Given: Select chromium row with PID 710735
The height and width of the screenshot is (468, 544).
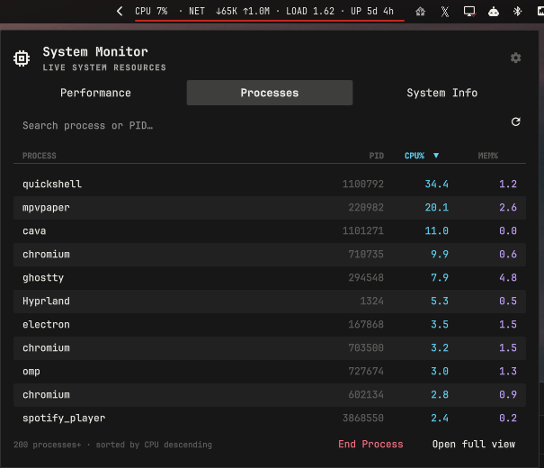Looking at the screenshot, I should [270, 255].
